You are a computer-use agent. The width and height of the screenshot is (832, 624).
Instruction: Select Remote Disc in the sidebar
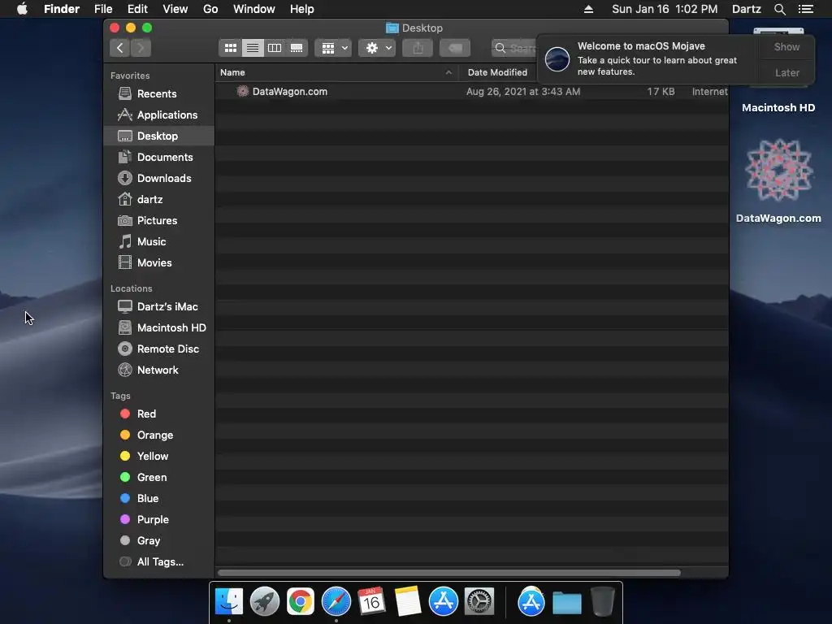point(158,349)
